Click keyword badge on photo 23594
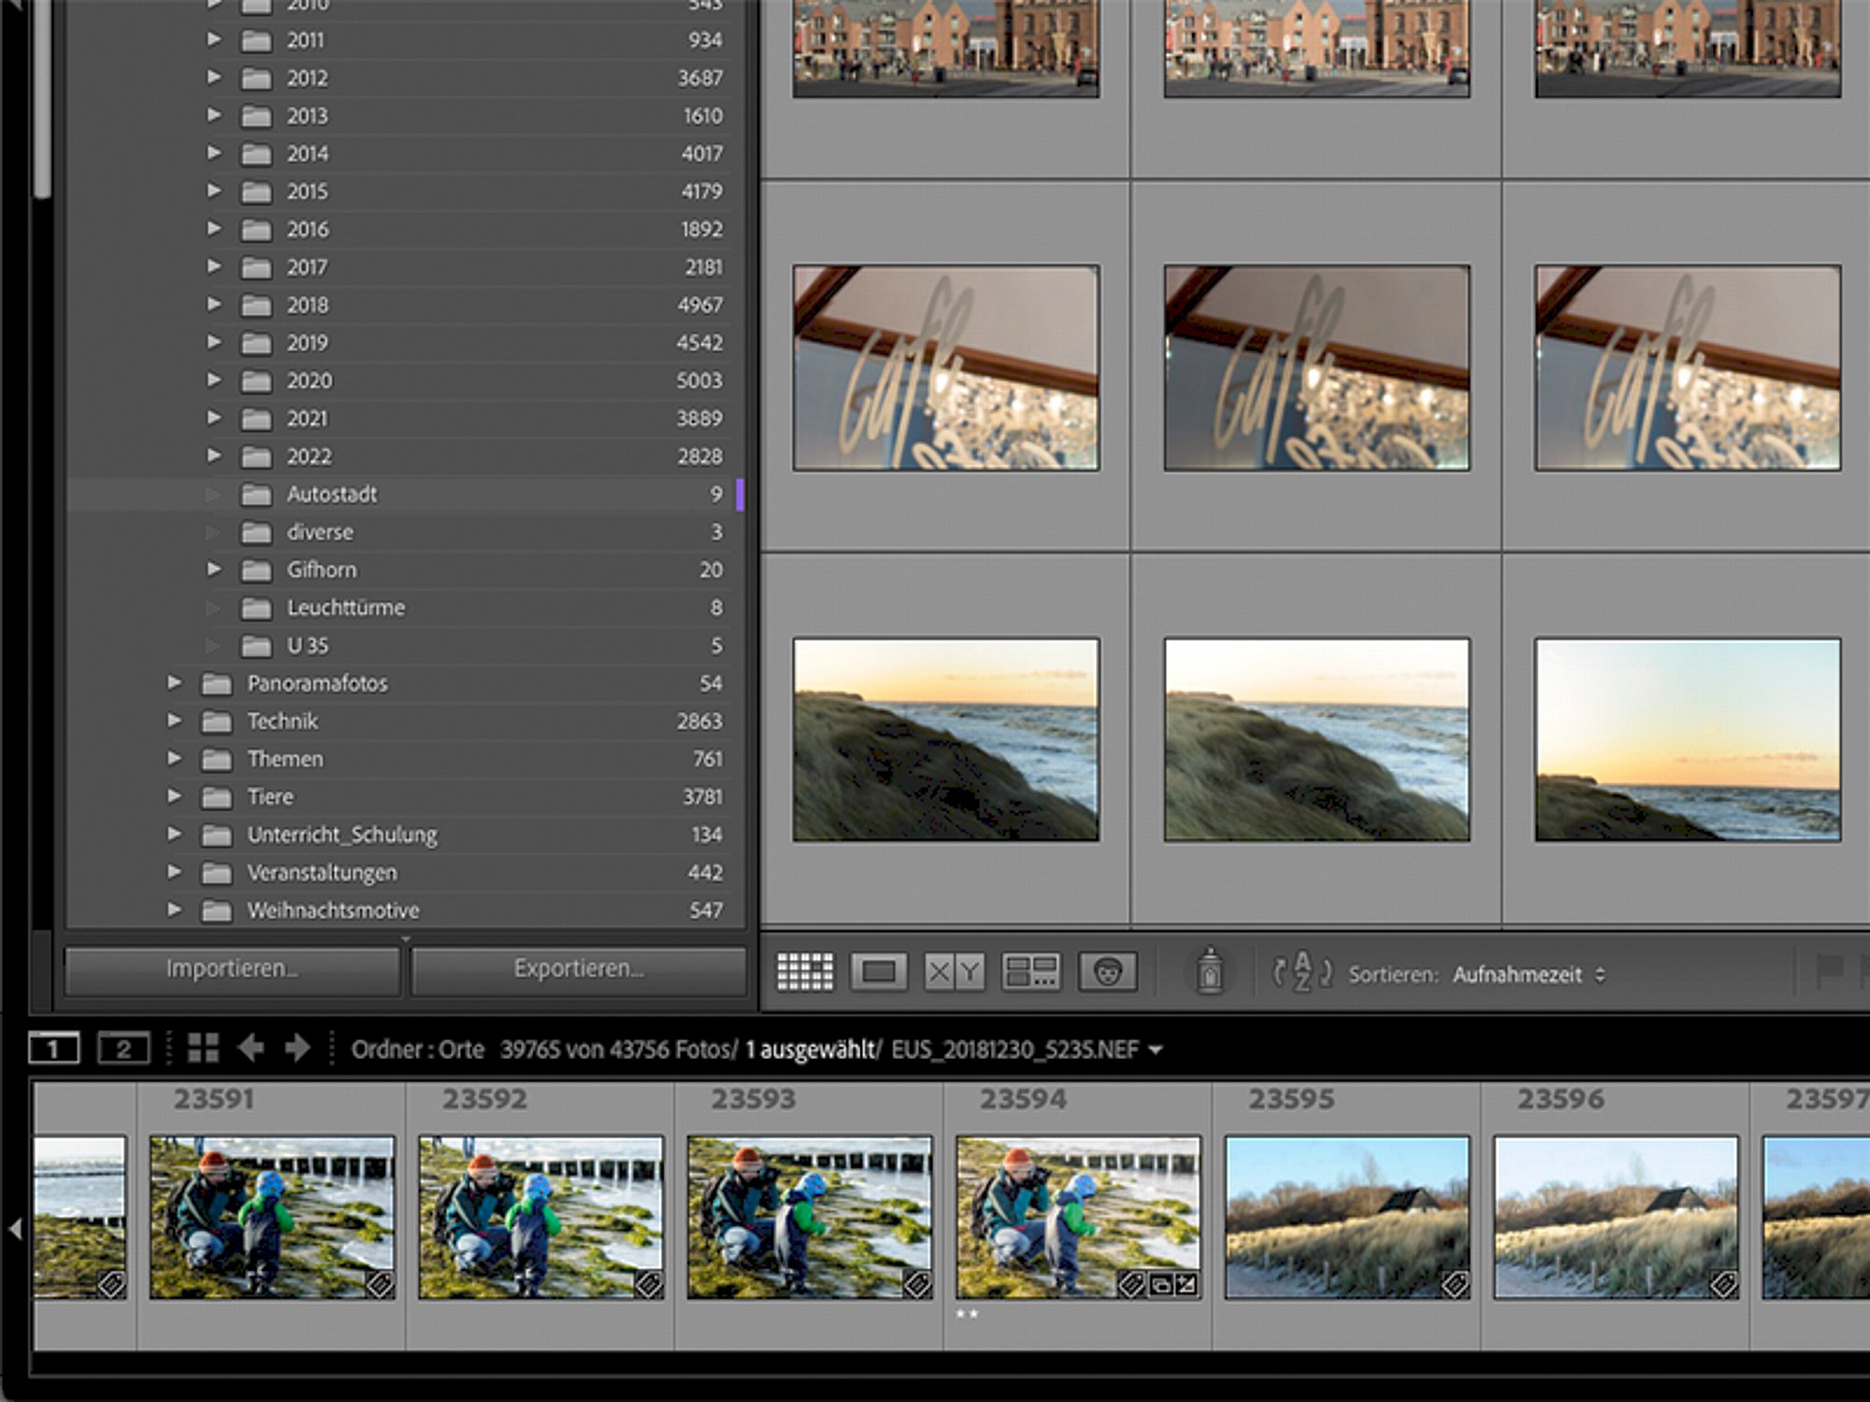 pos(1131,1285)
